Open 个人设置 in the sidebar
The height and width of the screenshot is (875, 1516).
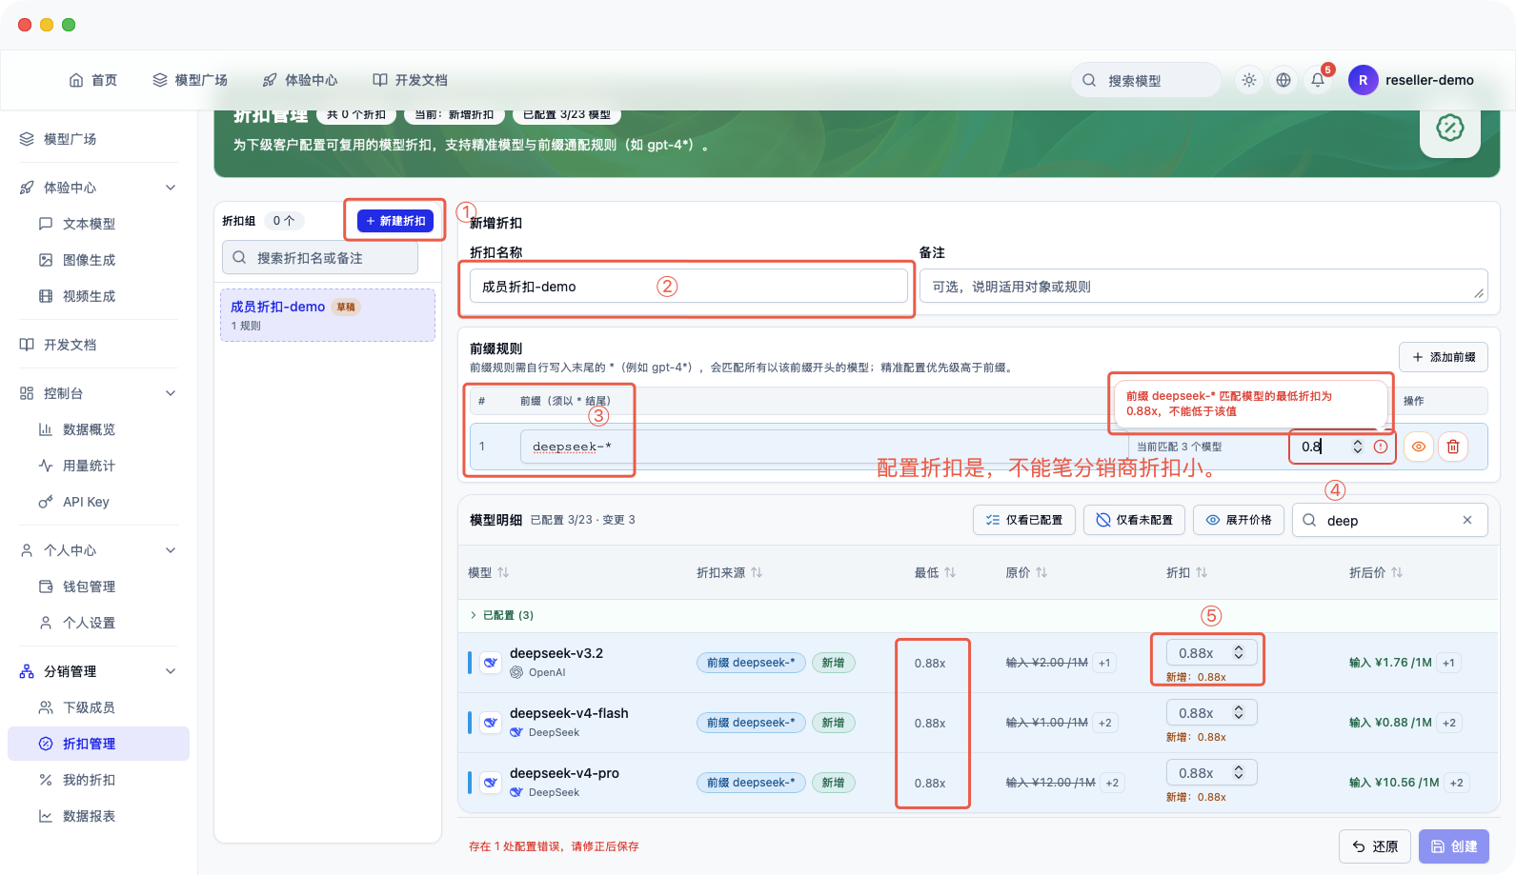click(99, 623)
